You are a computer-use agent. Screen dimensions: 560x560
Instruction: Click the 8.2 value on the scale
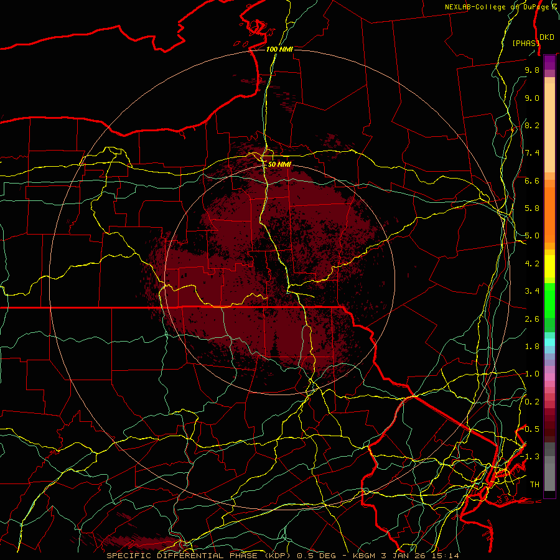532,125
